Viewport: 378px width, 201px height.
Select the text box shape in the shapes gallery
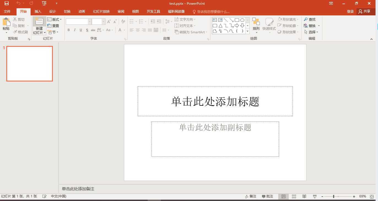pos(215,20)
